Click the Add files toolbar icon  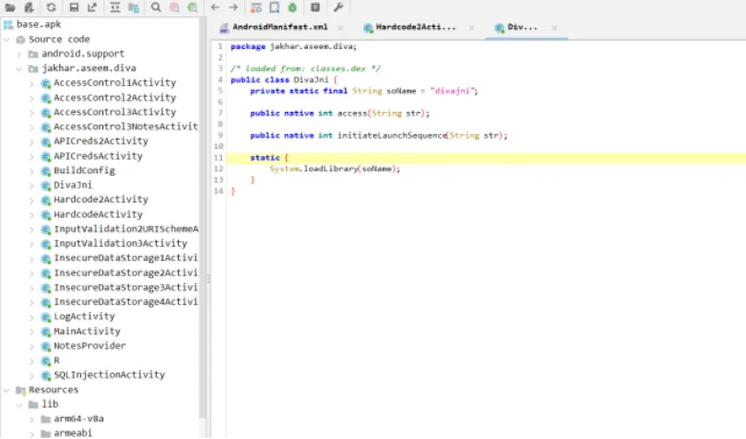[29, 7]
